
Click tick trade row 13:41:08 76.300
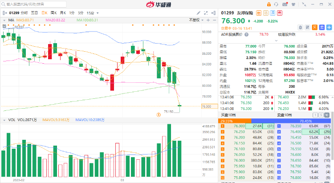tap(247, 109)
